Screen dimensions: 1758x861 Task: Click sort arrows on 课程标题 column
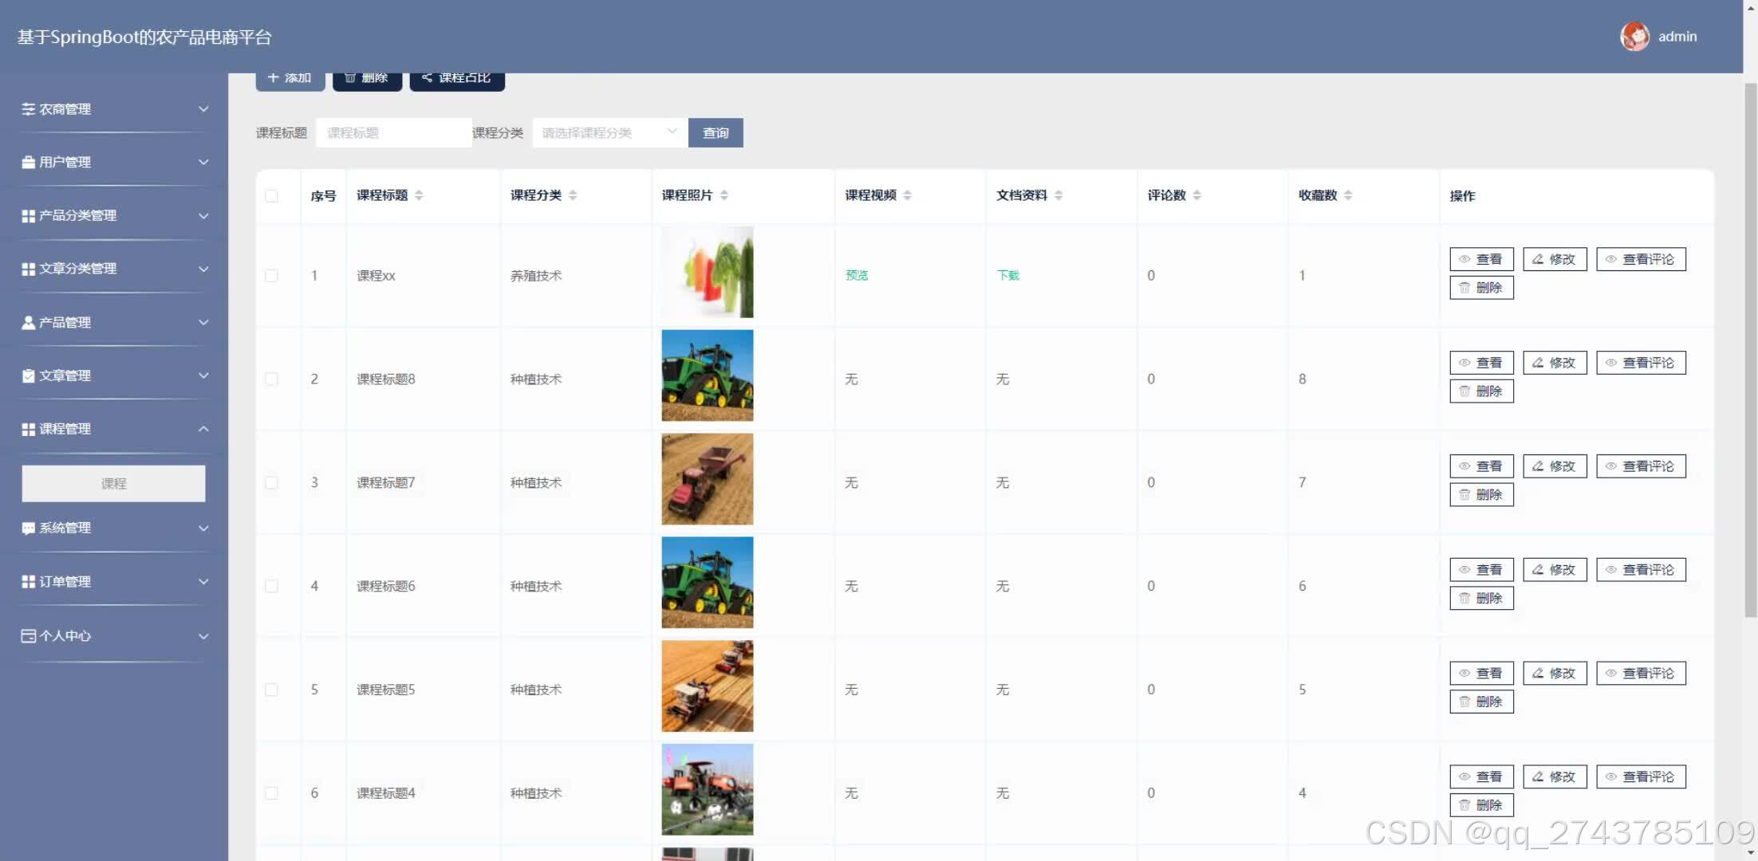coord(419,195)
